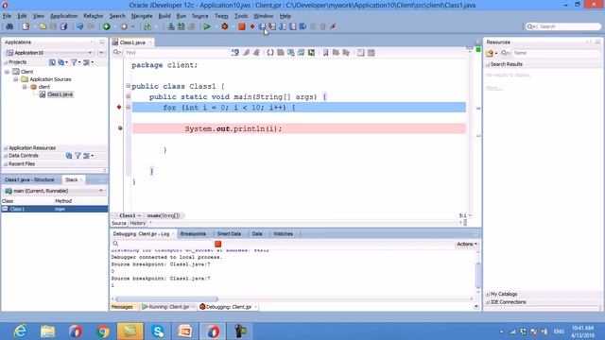Select the Messages tab
The height and width of the screenshot is (340, 605).
pos(122,307)
